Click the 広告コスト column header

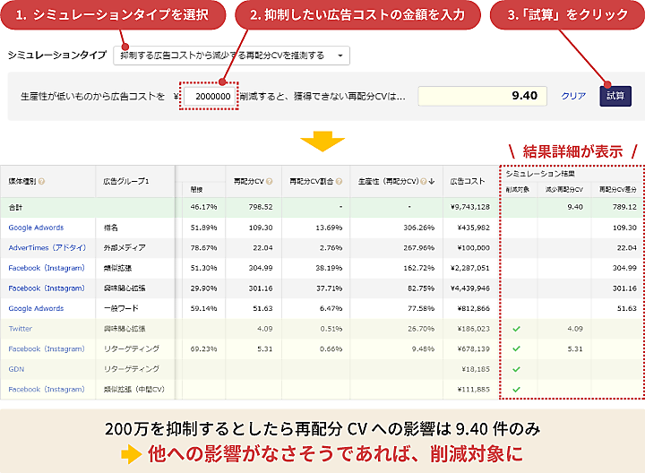[468, 181]
